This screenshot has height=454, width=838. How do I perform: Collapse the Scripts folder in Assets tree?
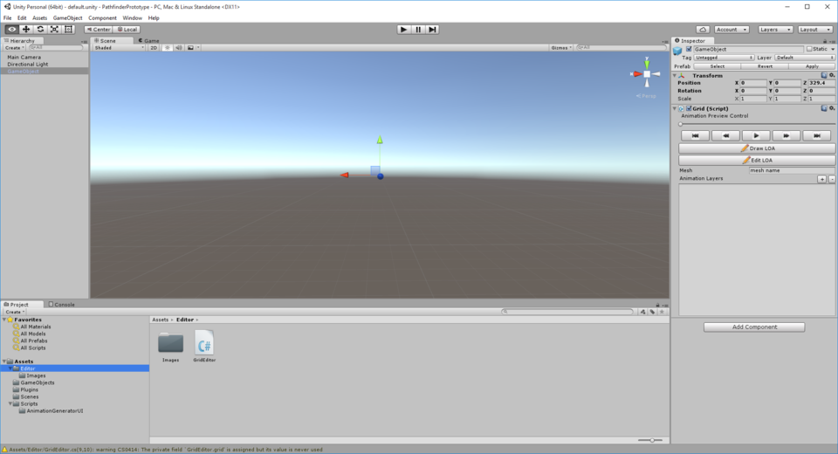point(10,403)
